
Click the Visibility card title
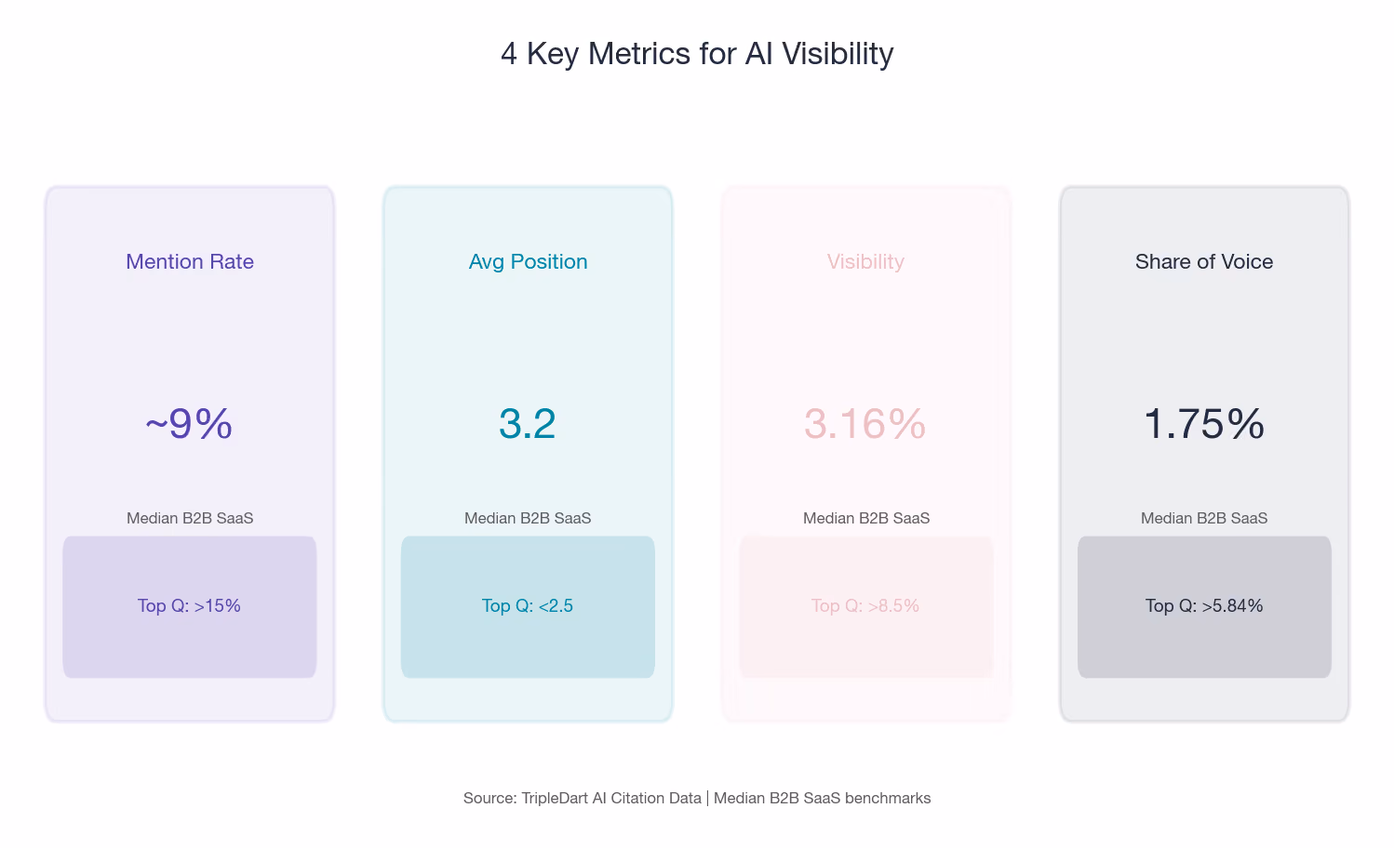click(x=865, y=262)
